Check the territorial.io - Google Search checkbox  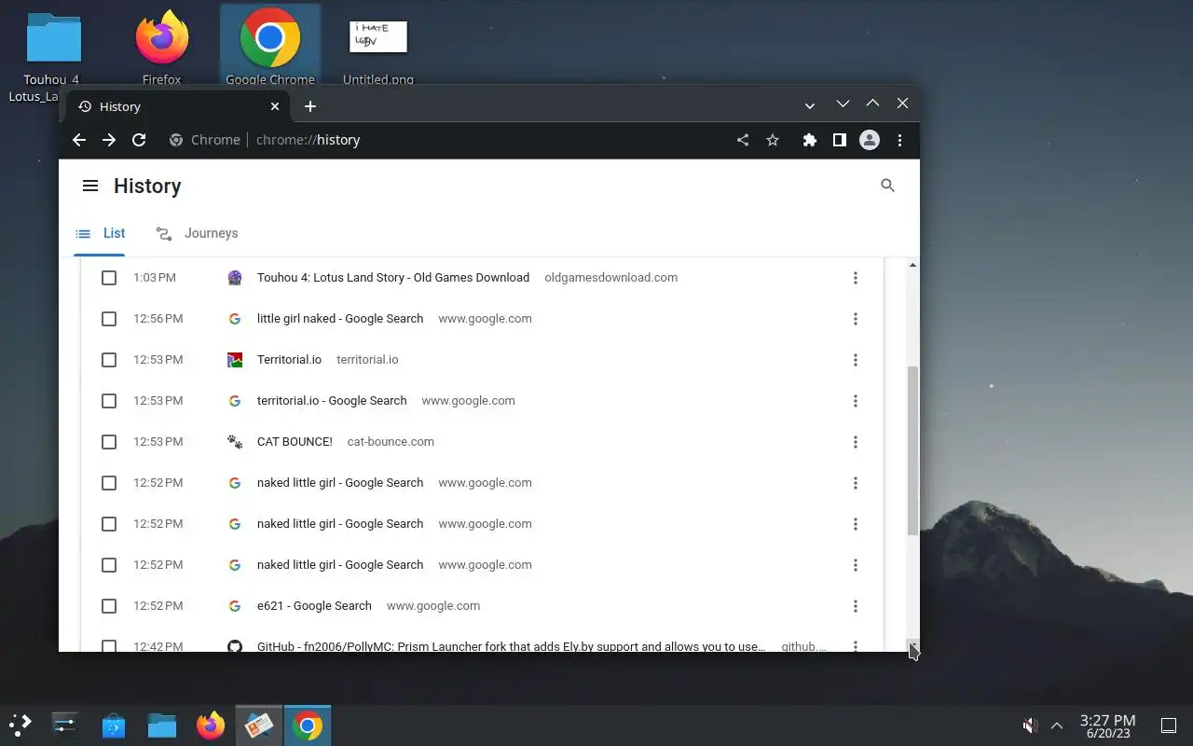tap(109, 401)
